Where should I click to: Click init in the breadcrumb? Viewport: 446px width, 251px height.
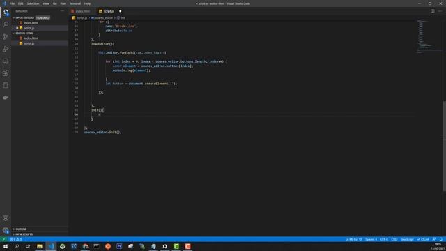coord(123,17)
